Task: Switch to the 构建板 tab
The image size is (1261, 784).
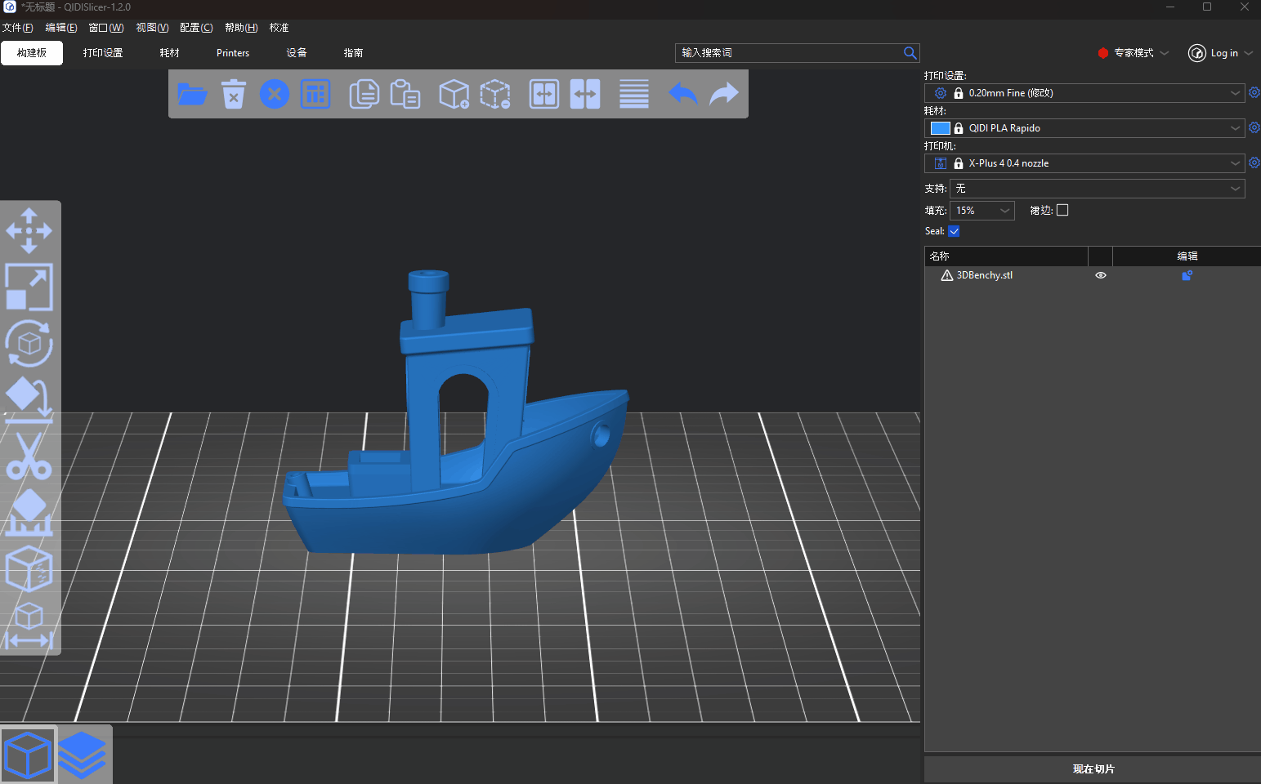Action: click(x=32, y=53)
